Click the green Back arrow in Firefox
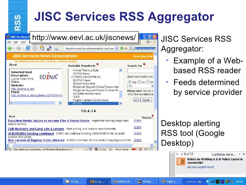 (10, 48)
